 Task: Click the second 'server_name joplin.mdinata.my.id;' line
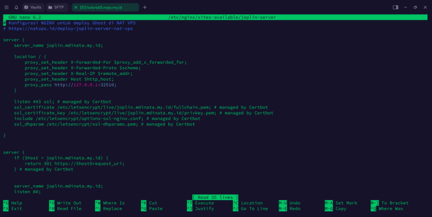pyautogui.click(x=59, y=186)
